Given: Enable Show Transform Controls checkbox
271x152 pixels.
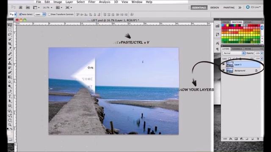Looking at the screenshot, I should (x=49, y=14).
